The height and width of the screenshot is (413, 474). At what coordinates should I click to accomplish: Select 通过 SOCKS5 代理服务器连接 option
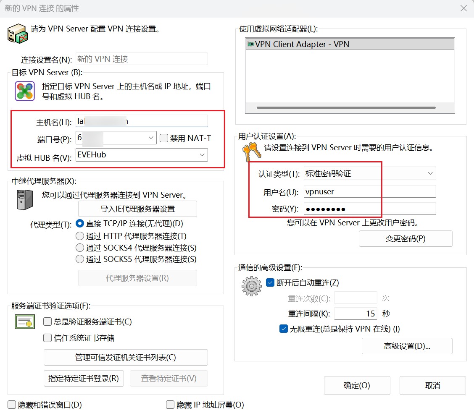pyautogui.click(x=80, y=259)
